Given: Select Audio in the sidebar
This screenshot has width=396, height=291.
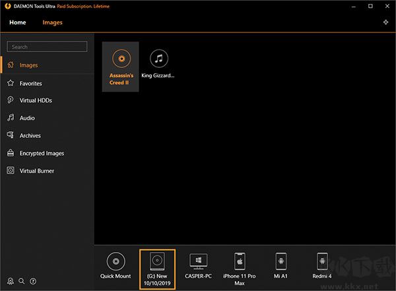Looking at the screenshot, I should (x=27, y=118).
